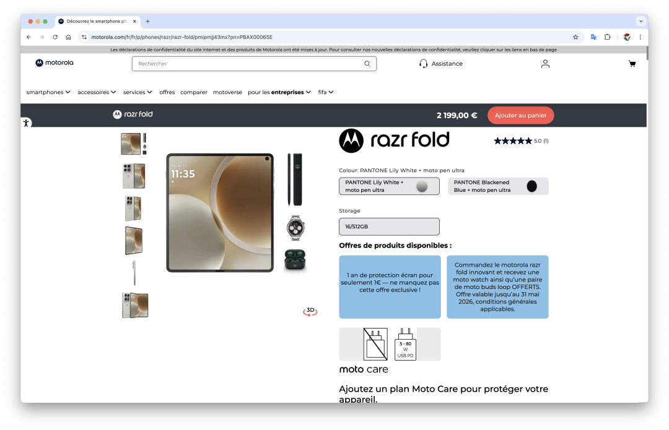Open the browser extensions puzzle icon
Screen dimensions: 669x430
tap(608, 37)
